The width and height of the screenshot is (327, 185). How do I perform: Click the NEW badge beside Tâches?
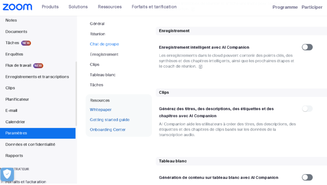(26, 43)
